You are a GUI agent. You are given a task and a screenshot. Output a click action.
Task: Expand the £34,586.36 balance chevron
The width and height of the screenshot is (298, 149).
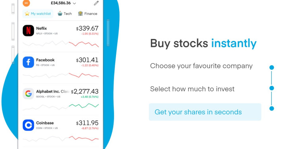coord(75,3)
